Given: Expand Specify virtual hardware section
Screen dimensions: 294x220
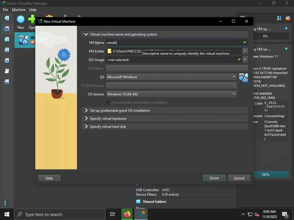Looking at the screenshot, I should tap(86, 118).
